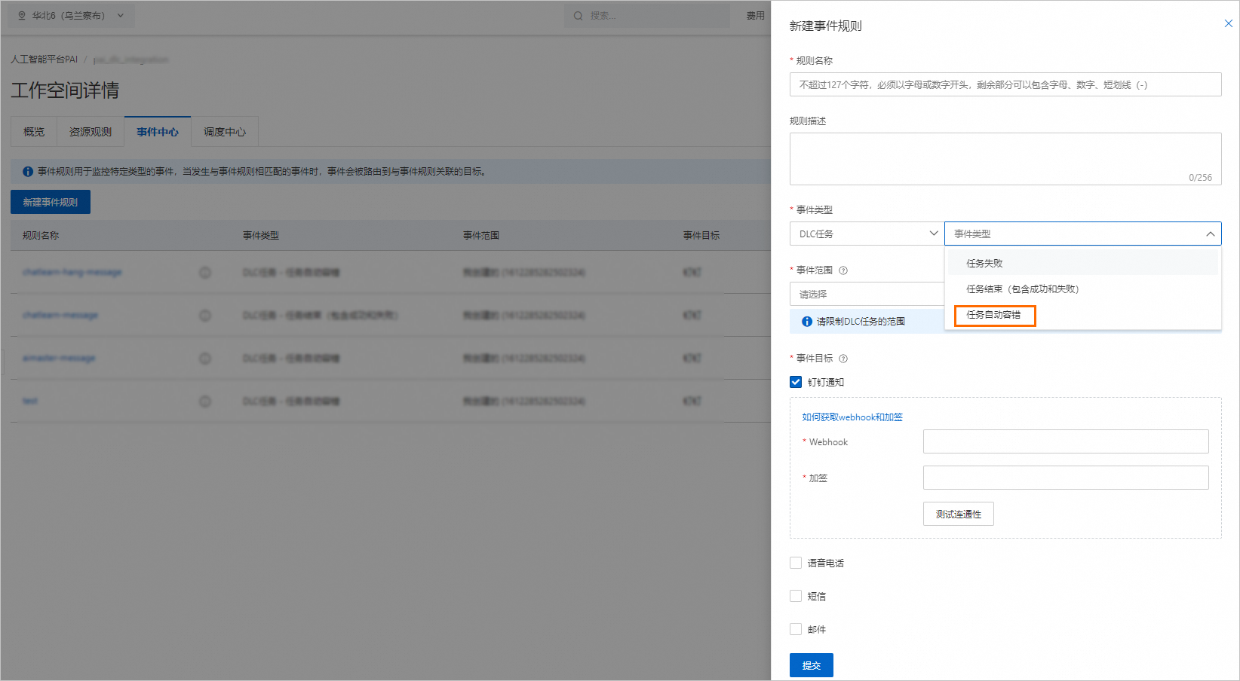Viewport: 1240px width, 681px height.
Task: Click the 事件类型 column header
Action: point(261,236)
